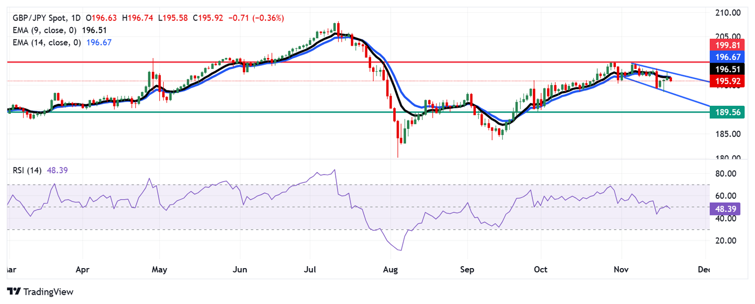Click the 1D interval label

click(74, 18)
